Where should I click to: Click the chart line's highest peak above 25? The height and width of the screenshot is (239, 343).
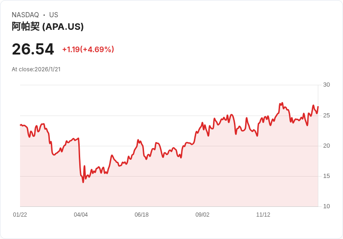coord(282,103)
